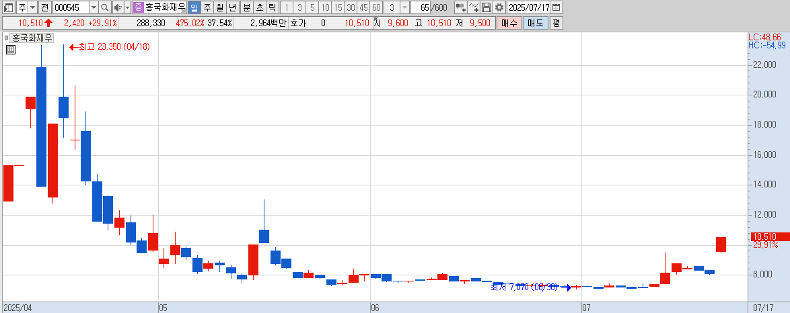Click the 최고 23,350 (04/18) high marker
790x313 pixels.
109,47
